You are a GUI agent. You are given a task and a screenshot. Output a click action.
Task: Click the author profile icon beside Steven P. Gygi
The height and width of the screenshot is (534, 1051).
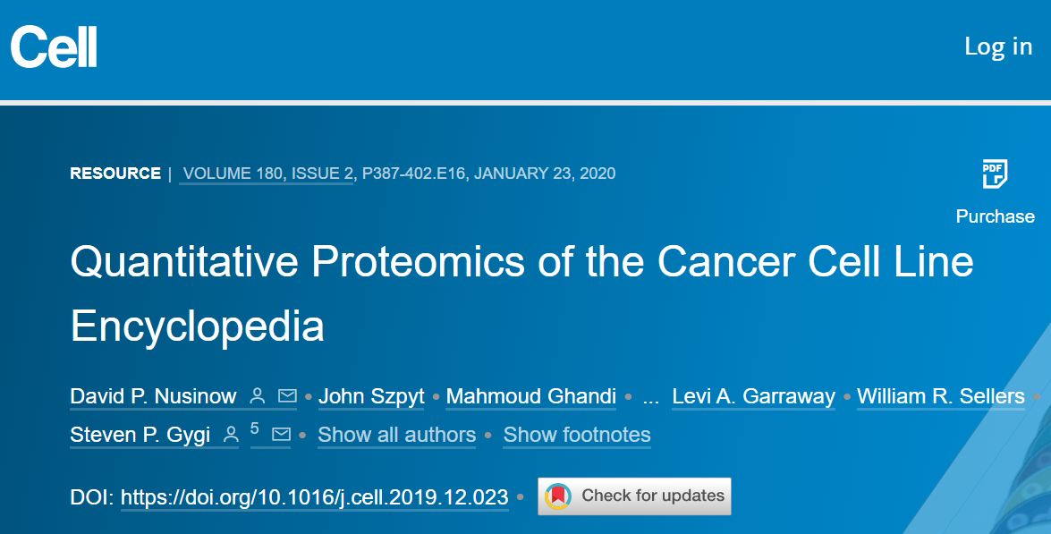[229, 434]
